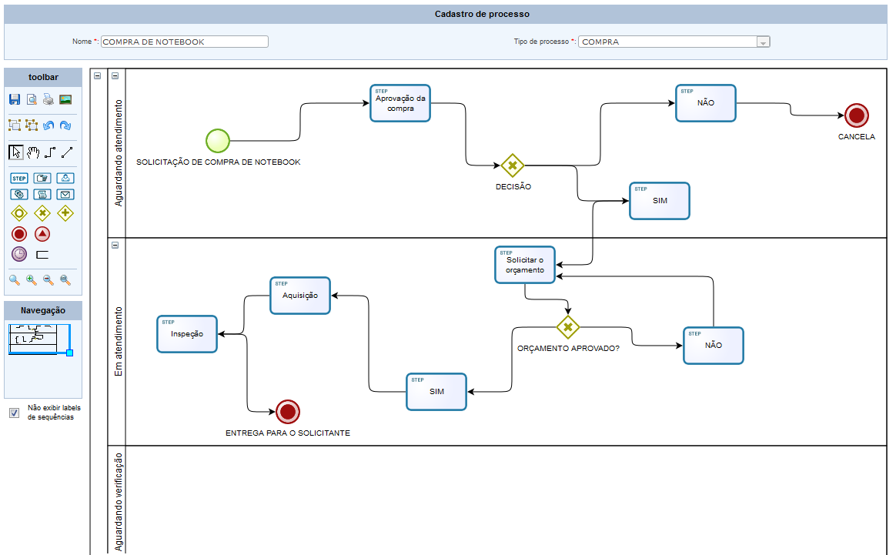This screenshot has height=555, width=896.
Task: Choose the red end event tool
Action: 19,234
